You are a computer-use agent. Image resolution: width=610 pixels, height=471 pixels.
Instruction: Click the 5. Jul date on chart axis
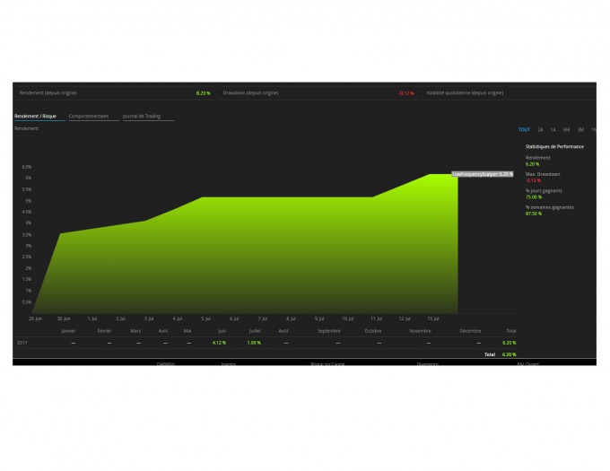click(x=205, y=318)
